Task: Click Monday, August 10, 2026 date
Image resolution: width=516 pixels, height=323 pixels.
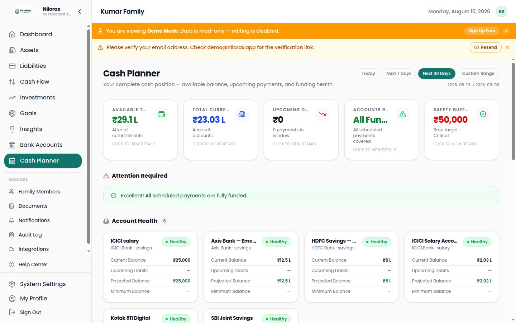Action: coord(459,11)
